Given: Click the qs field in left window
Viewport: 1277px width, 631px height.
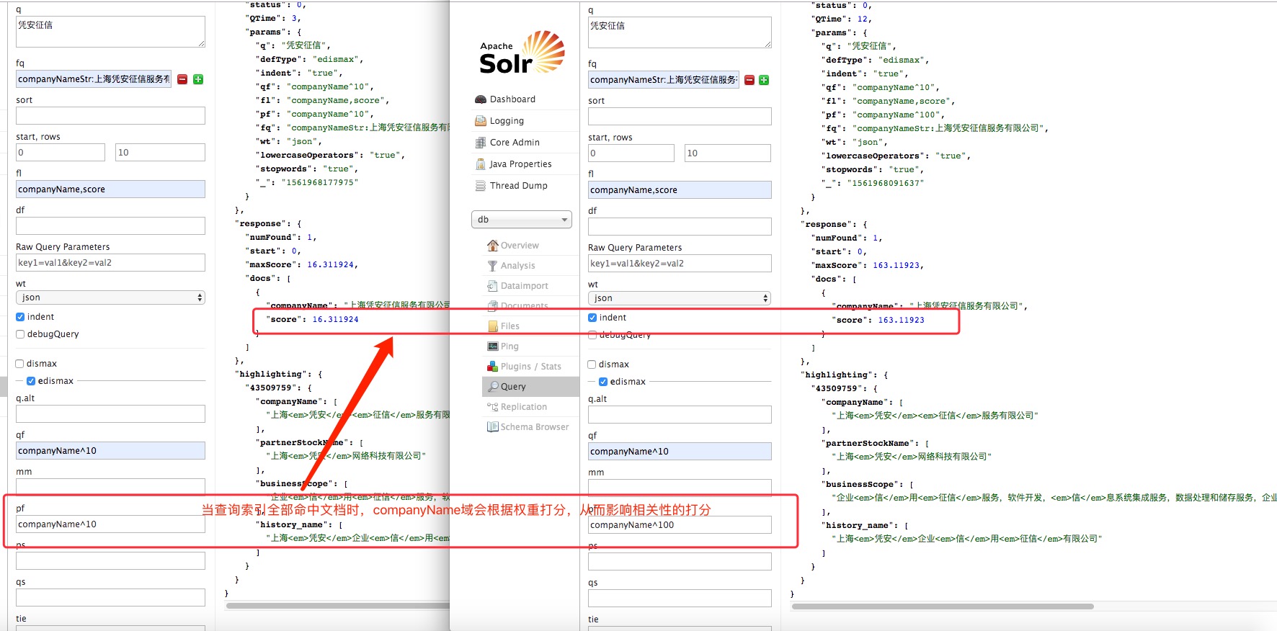Looking at the screenshot, I should pyautogui.click(x=110, y=598).
